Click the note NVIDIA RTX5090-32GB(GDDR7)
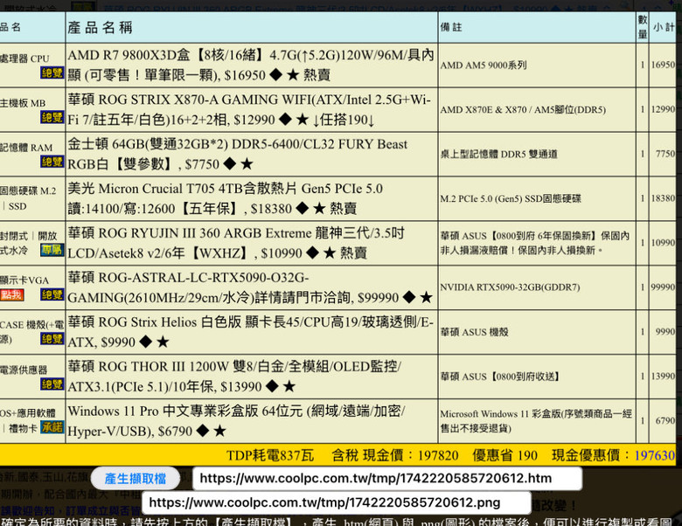 pyautogui.click(x=510, y=287)
